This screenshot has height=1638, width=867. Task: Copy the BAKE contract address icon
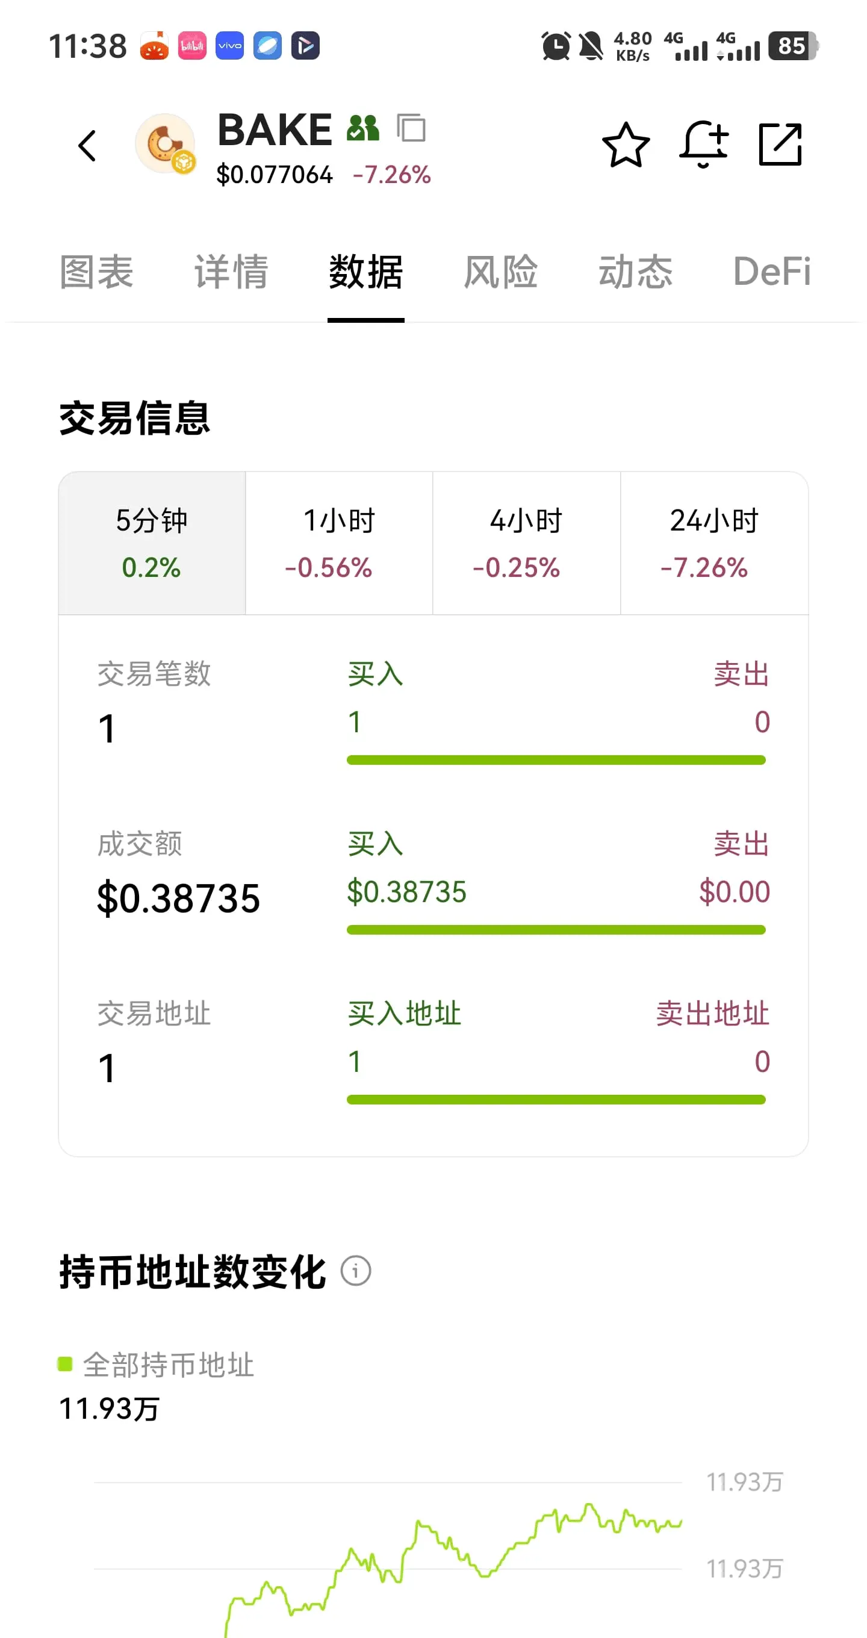pyautogui.click(x=411, y=128)
